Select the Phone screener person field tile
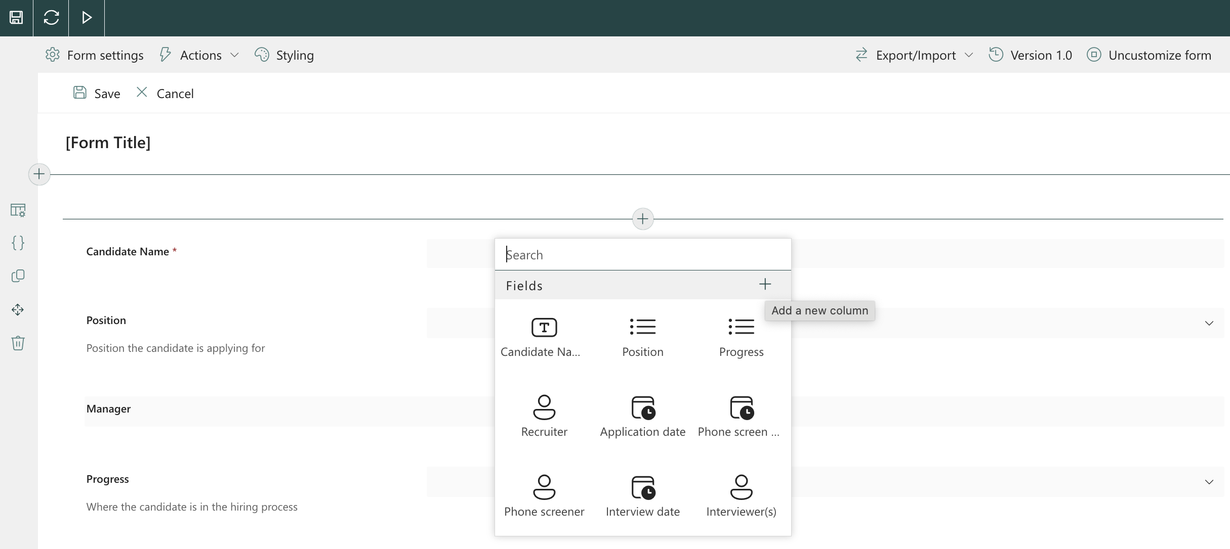 (x=544, y=496)
